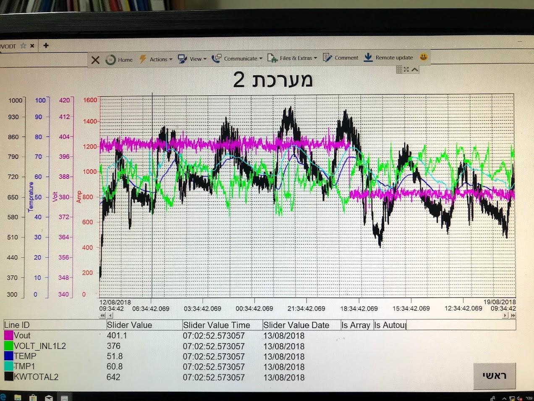Close the remote session toolbar with X
The image size is (534, 401).
(x=95, y=60)
